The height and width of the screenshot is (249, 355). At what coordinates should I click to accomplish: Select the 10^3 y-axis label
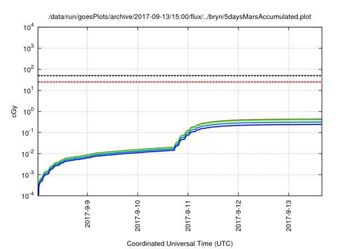28,48
